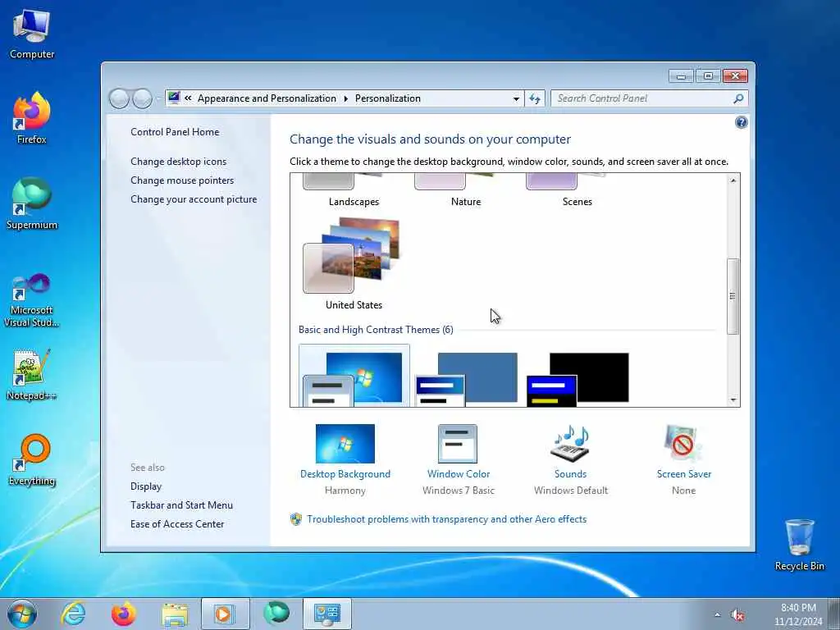Open Firefox desktop shortcut
840x630 pixels.
pos(32,119)
